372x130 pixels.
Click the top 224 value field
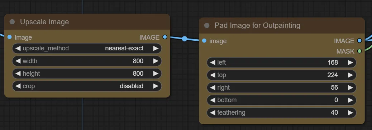(x=282, y=75)
